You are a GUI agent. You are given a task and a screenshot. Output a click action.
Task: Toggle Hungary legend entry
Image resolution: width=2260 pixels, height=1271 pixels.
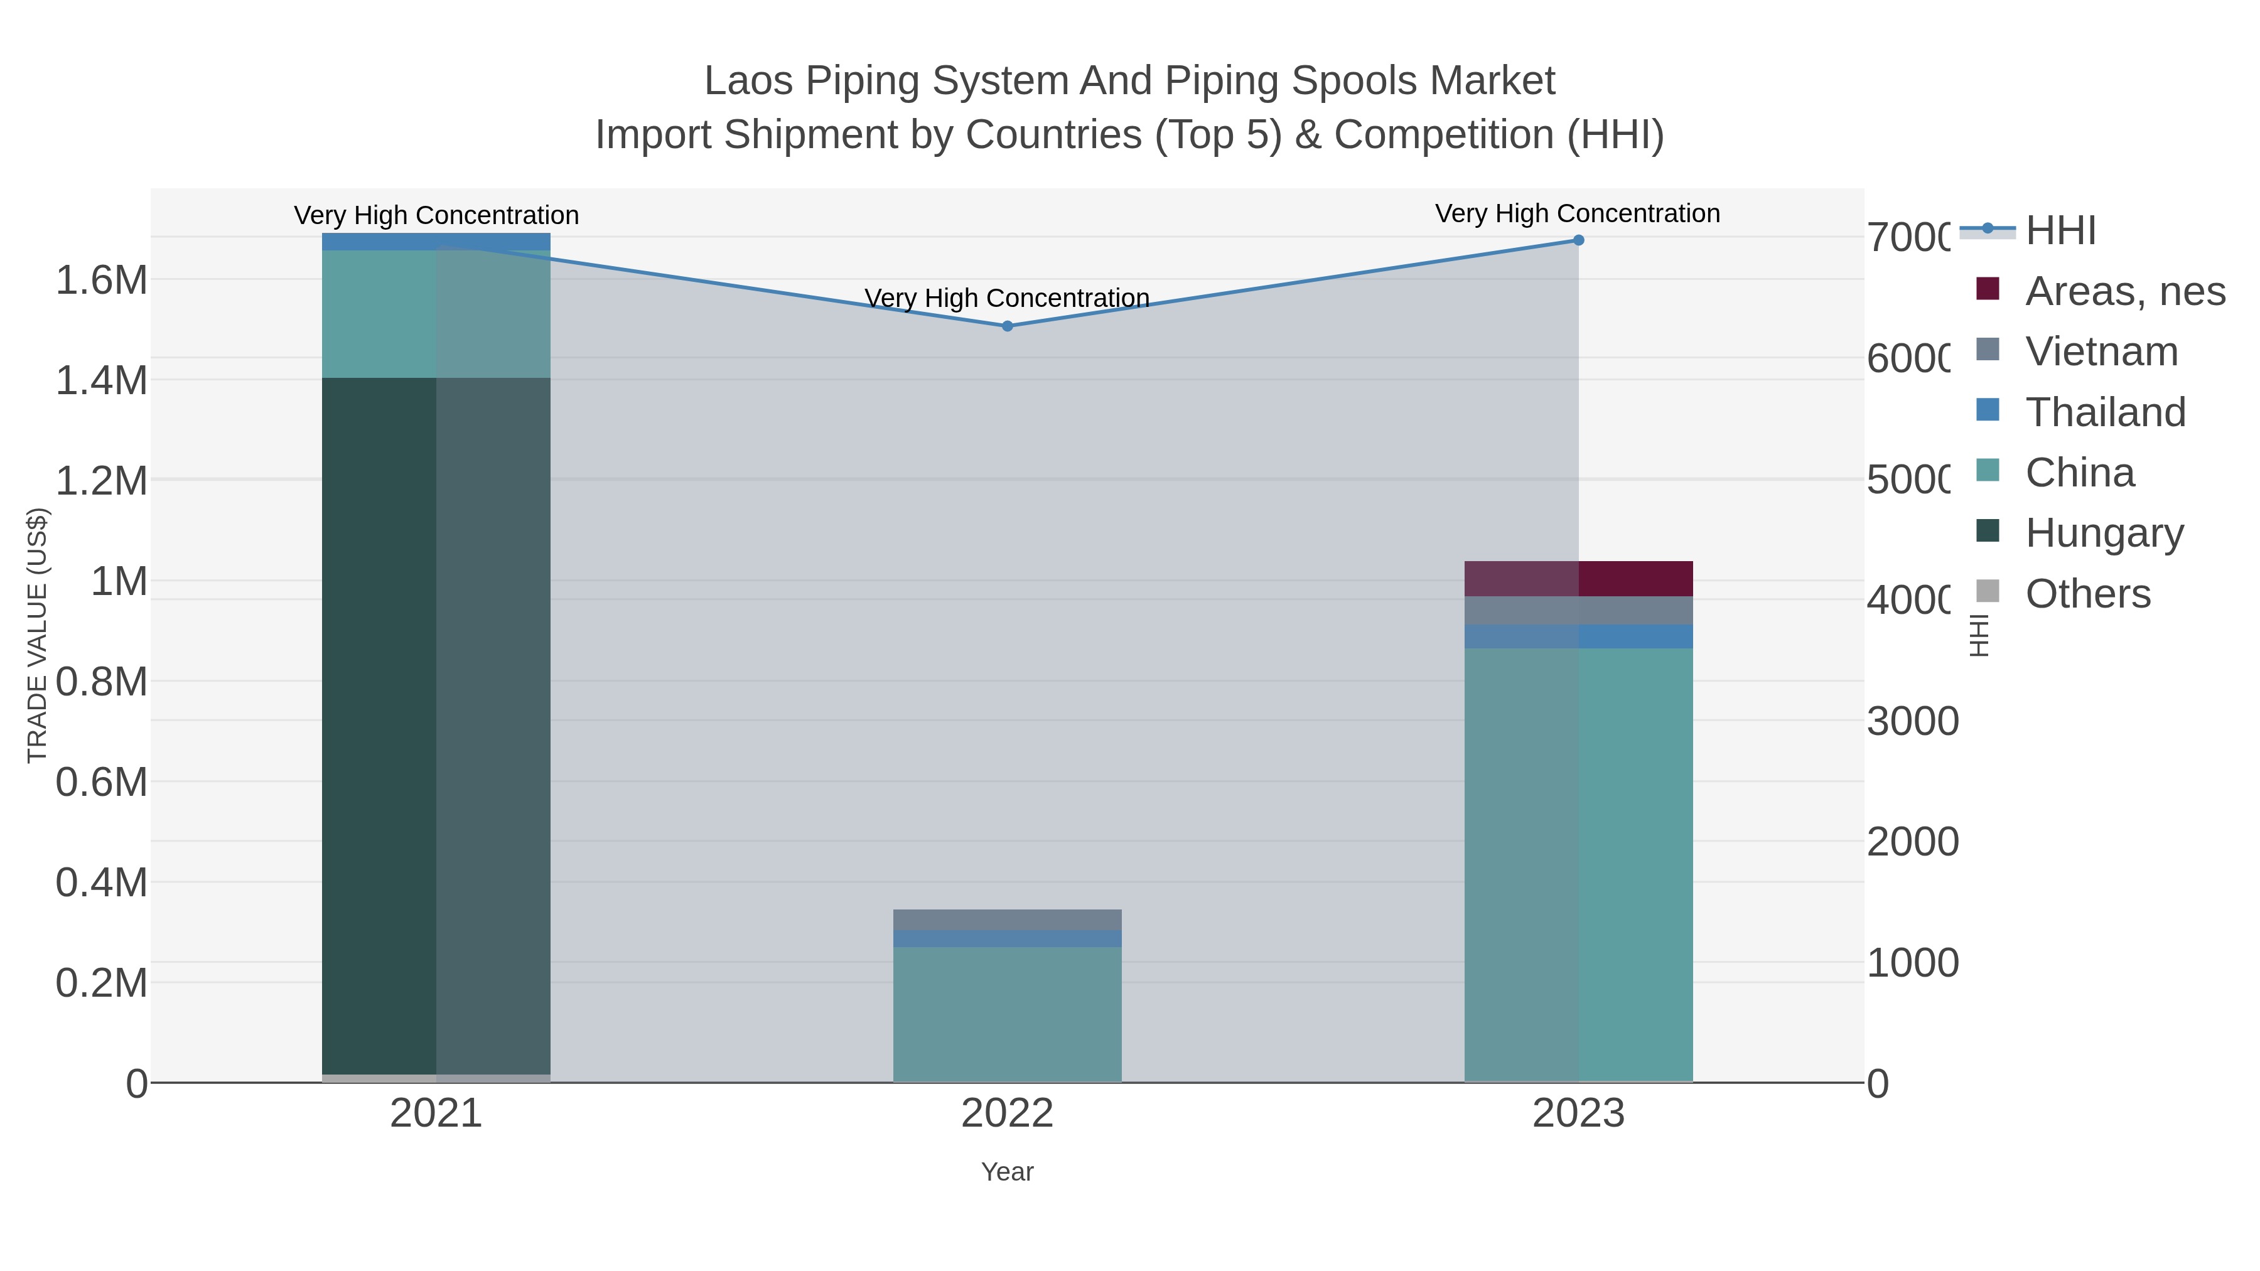click(2079, 534)
